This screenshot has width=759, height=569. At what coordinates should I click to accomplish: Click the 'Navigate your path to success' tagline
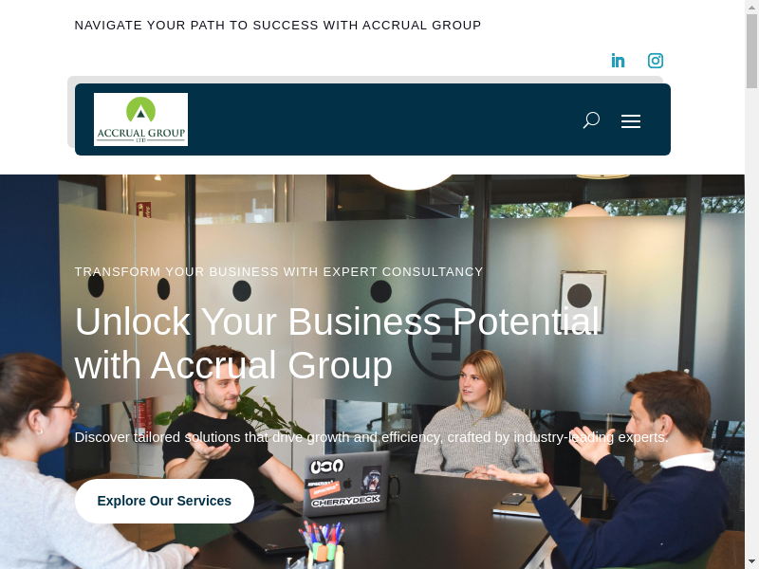278,26
